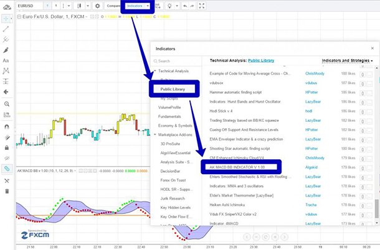Image resolution: width=380 pixels, height=250 pixels.
Task: Click the Search field in Indicators dialog
Action: (176, 61)
